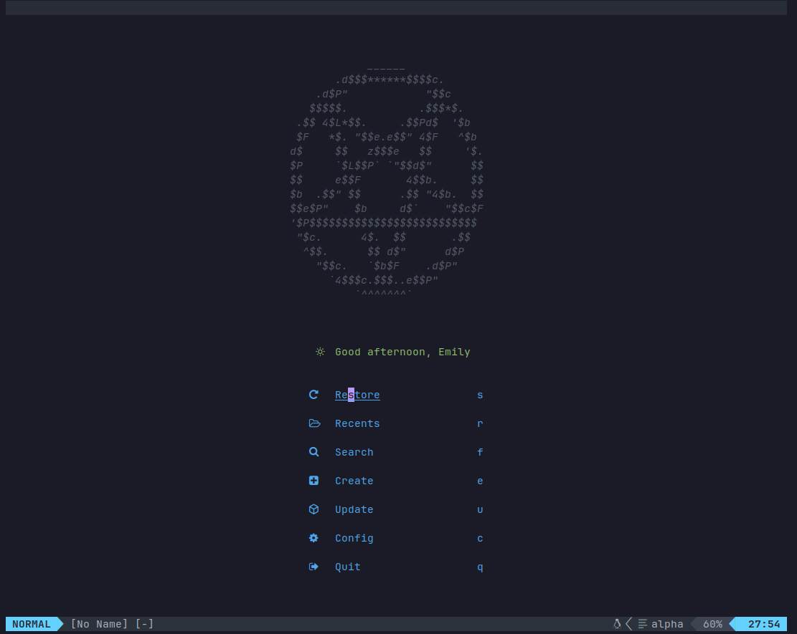Click the Search magnifying glass icon
Image resolution: width=797 pixels, height=634 pixels.
(x=314, y=452)
